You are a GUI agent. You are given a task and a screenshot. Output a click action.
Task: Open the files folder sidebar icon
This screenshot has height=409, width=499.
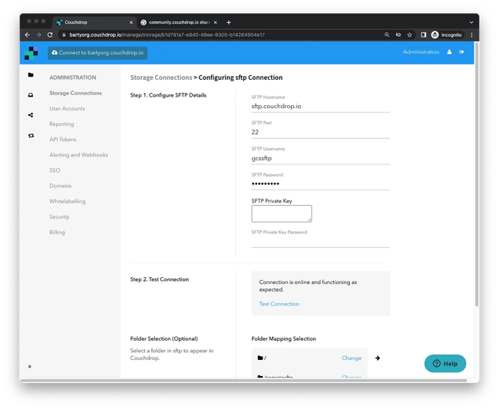click(31, 75)
